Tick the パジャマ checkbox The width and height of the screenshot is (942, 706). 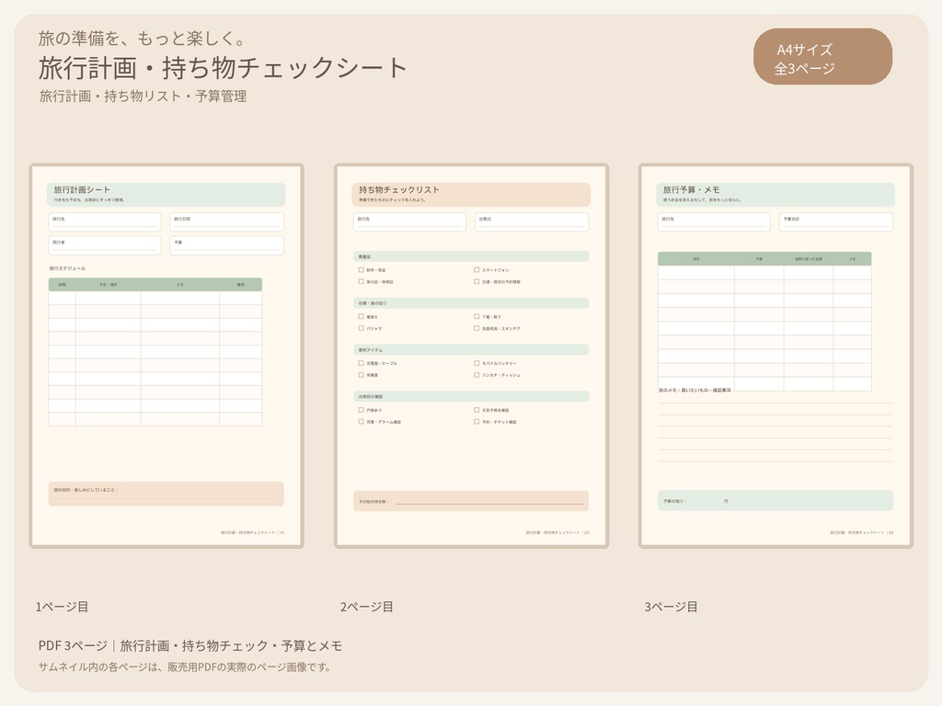click(361, 328)
